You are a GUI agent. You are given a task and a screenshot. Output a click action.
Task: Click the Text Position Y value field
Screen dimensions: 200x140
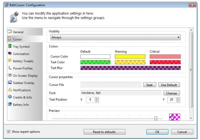click(x=171, y=100)
